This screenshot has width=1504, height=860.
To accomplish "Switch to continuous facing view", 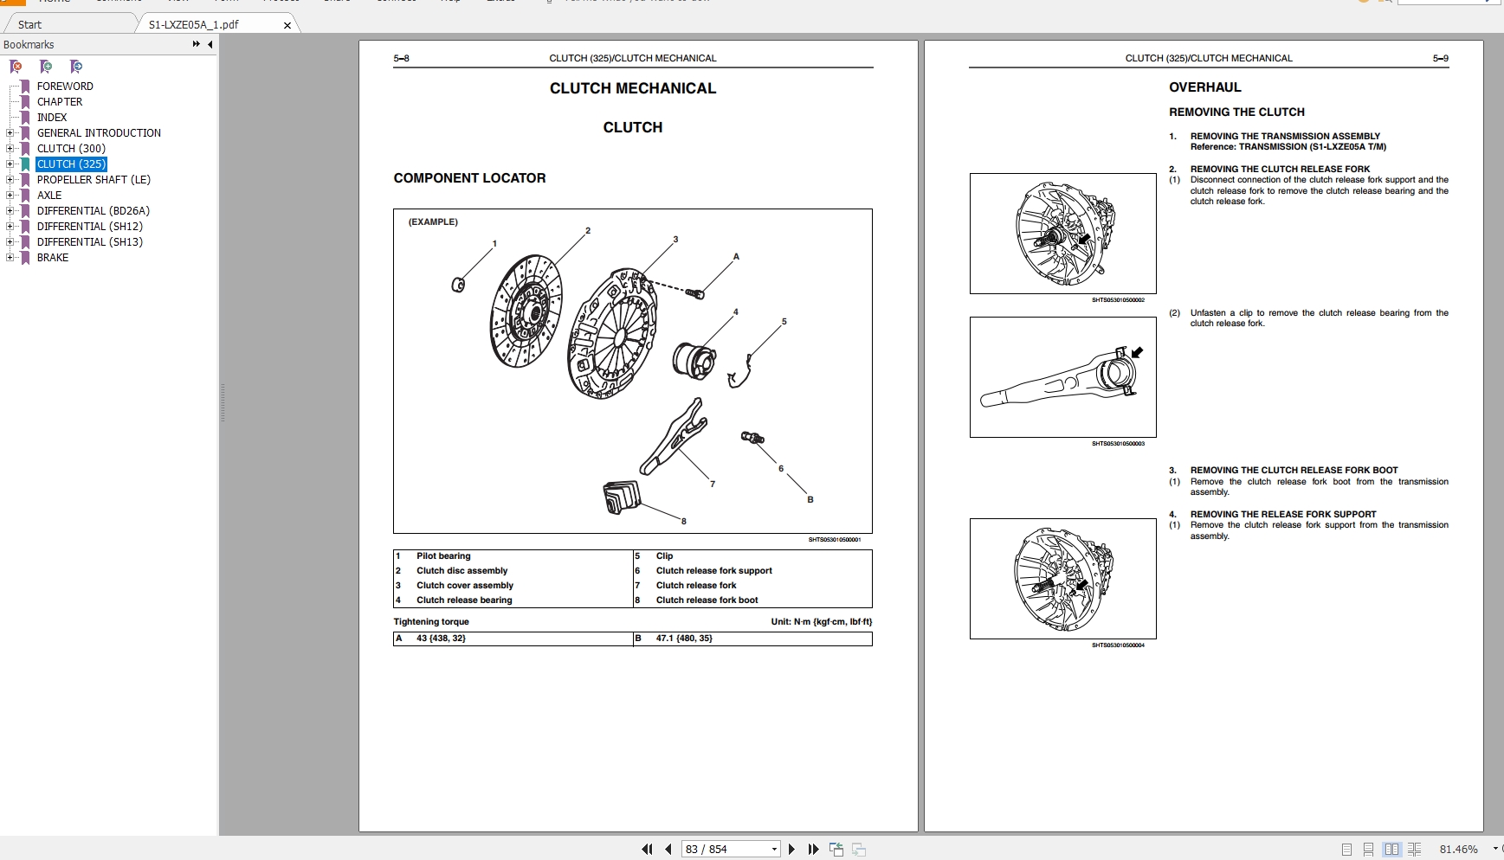I will click(x=1414, y=850).
